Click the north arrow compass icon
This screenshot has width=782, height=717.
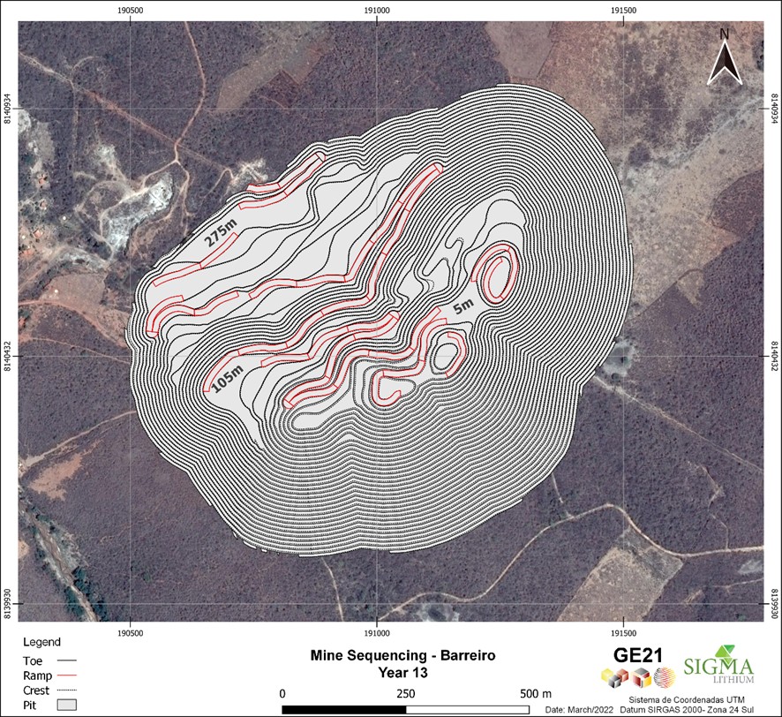coord(724,59)
